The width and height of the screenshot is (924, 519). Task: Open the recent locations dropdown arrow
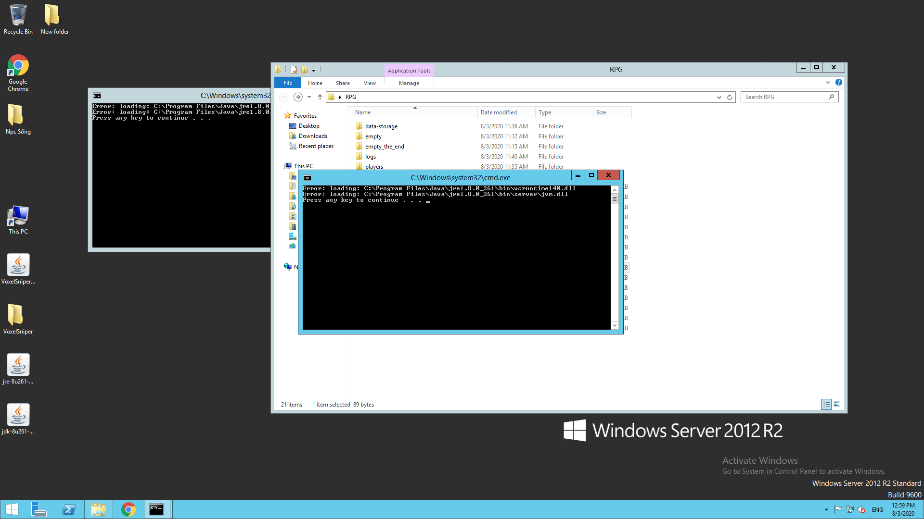coord(309,97)
